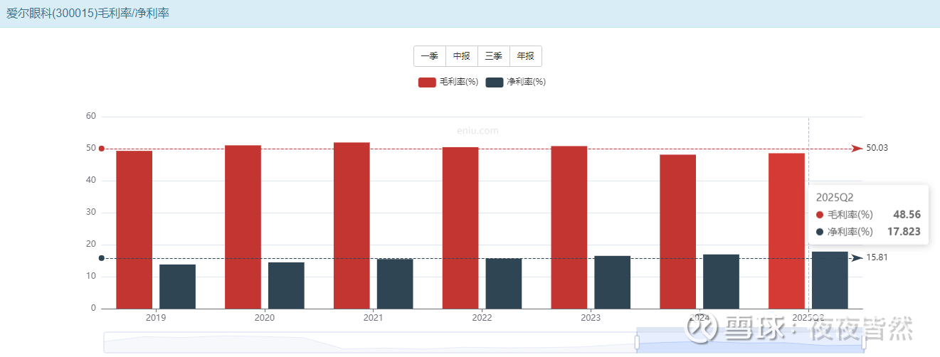940x357 pixels.
Task: Click the 2021 dark net margin bar
Action: tap(395, 284)
